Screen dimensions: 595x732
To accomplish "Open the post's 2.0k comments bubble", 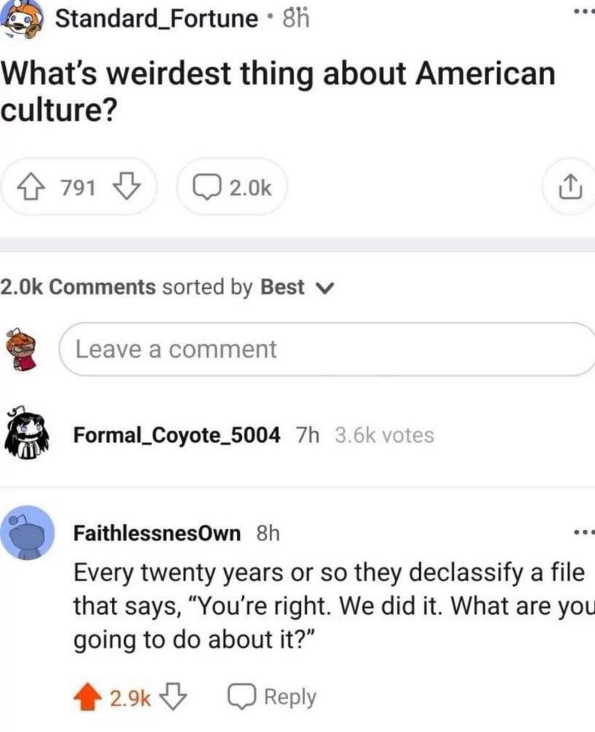I will (x=231, y=187).
